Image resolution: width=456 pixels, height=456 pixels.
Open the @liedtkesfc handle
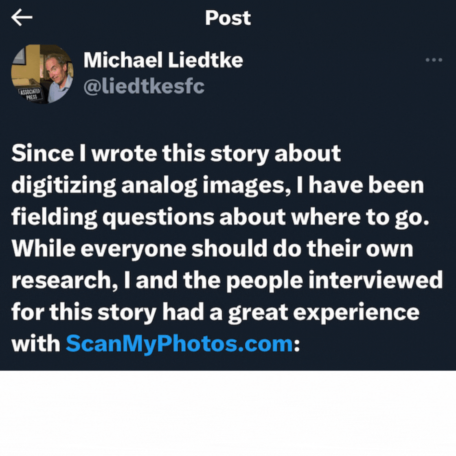[144, 86]
